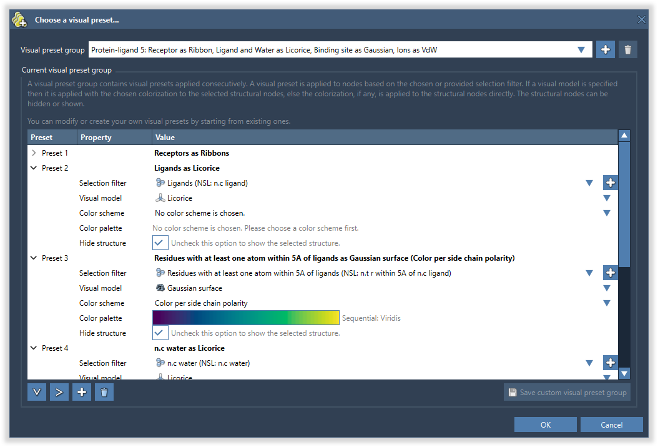Viewport: 658px width, 447px height.
Task: Uncheck Hide structure for Preset 3
Action: pyautogui.click(x=160, y=333)
